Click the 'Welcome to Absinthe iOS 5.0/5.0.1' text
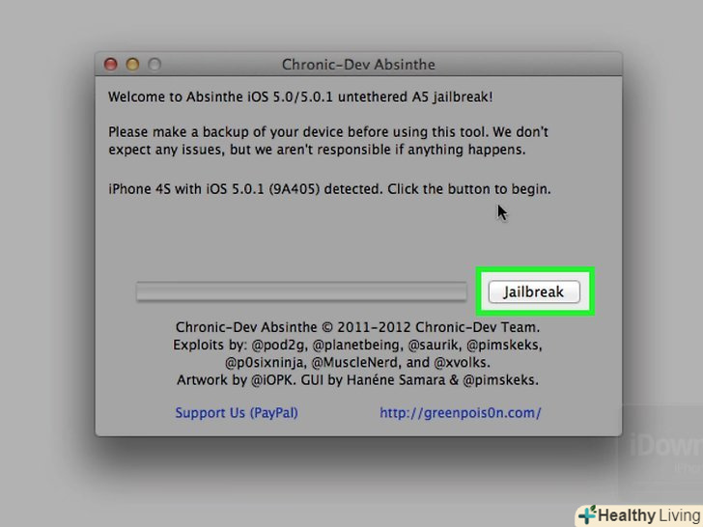Screen dimensions: 703x527 click(300, 97)
